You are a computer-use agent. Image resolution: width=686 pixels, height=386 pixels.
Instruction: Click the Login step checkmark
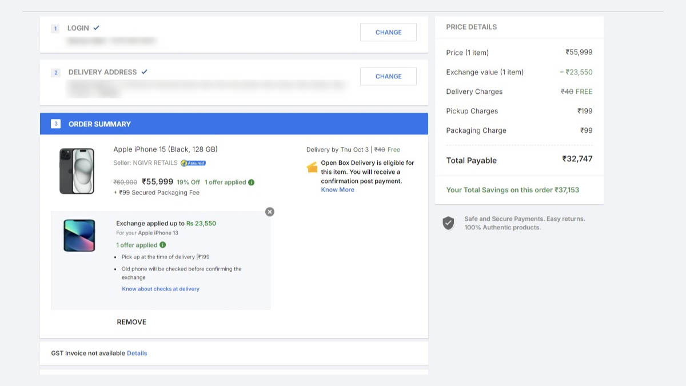[96, 27]
